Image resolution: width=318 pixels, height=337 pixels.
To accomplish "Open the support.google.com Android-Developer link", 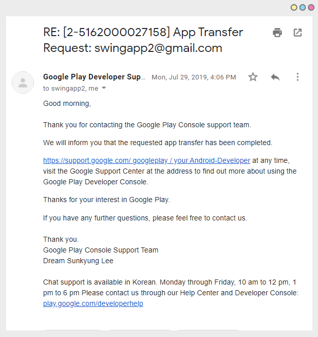I will pyautogui.click(x=146, y=160).
